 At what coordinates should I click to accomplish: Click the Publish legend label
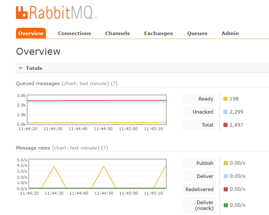click(199, 163)
